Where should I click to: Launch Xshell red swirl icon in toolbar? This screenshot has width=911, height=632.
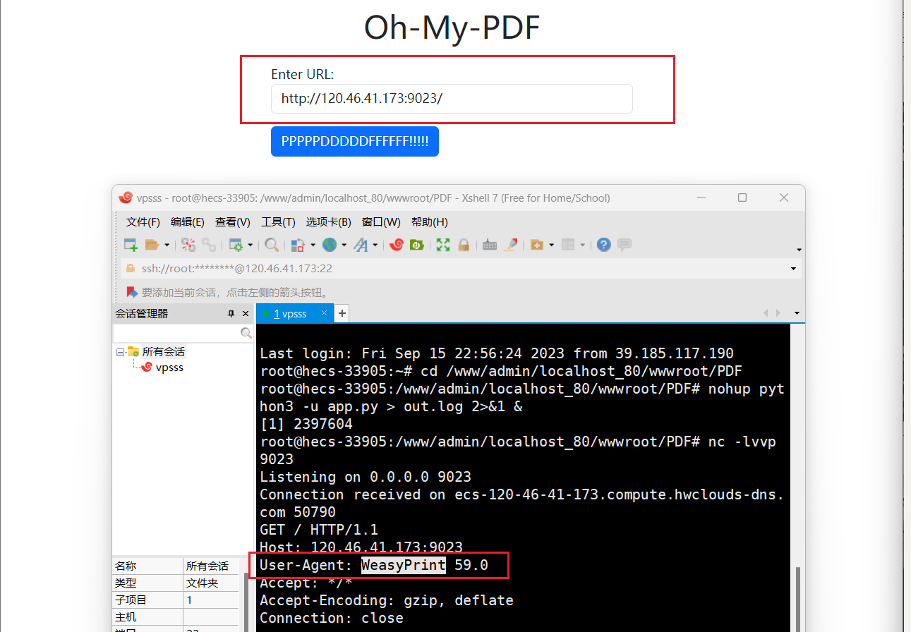396,245
